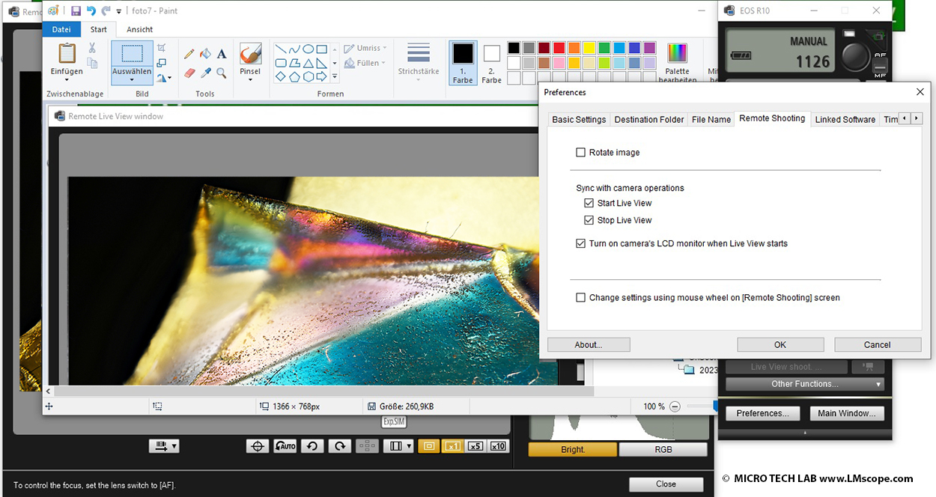The width and height of the screenshot is (936, 497).
Task: Enable mouse wheel settings change checkbox
Action: pyautogui.click(x=580, y=298)
